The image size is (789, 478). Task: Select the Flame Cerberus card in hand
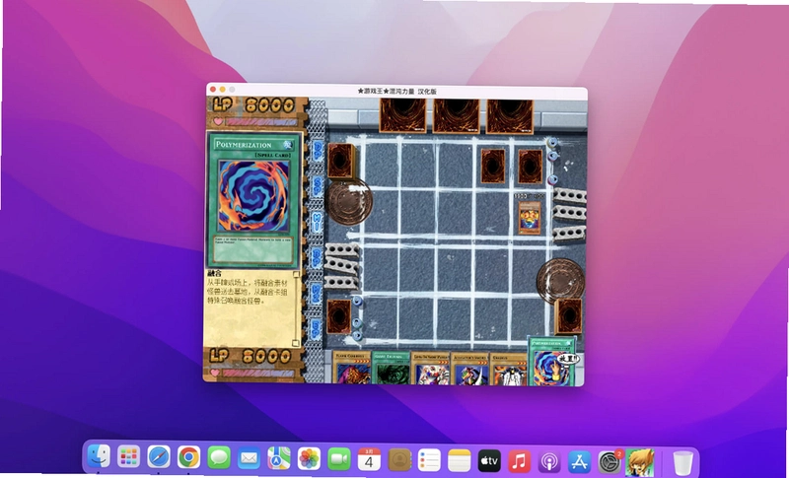[352, 369]
